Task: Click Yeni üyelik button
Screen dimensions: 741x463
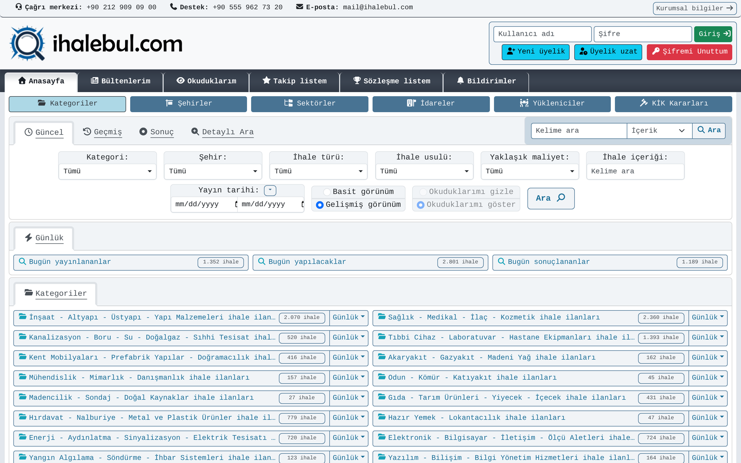Action: [536, 52]
